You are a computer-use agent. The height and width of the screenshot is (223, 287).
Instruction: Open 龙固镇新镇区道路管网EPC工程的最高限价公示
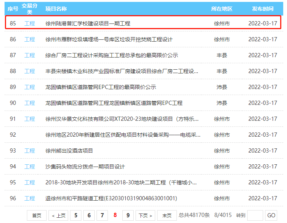[101, 87]
